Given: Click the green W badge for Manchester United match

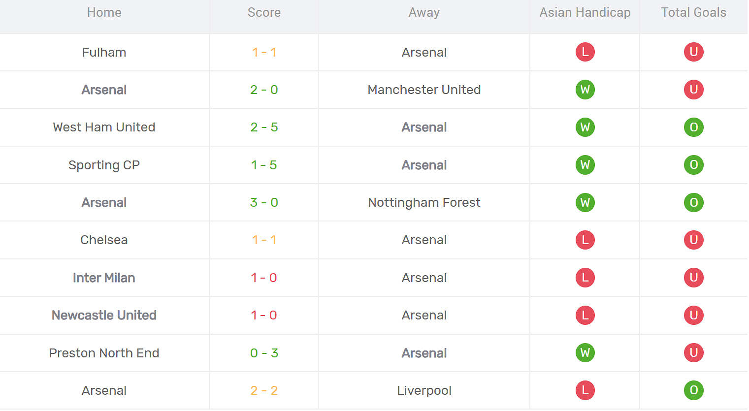Looking at the screenshot, I should tap(585, 90).
